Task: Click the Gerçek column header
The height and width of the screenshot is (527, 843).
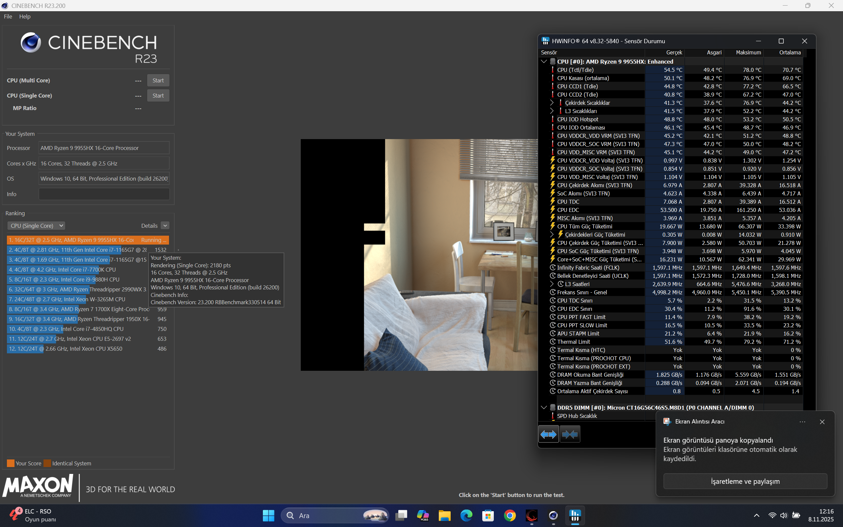Action: click(x=665, y=53)
